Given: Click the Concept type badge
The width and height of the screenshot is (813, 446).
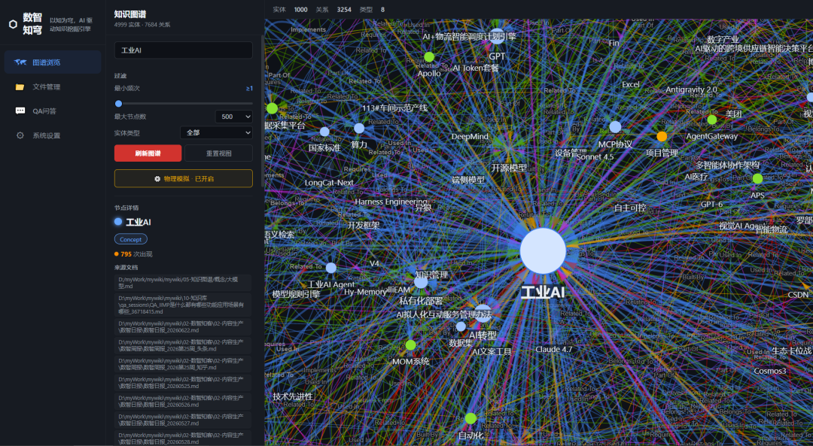Looking at the screenshot, I should 131,239.
